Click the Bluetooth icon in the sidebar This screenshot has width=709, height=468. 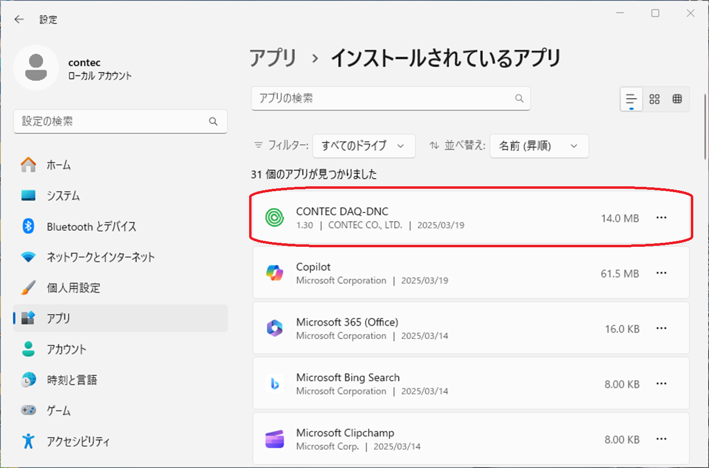[28, 226]
